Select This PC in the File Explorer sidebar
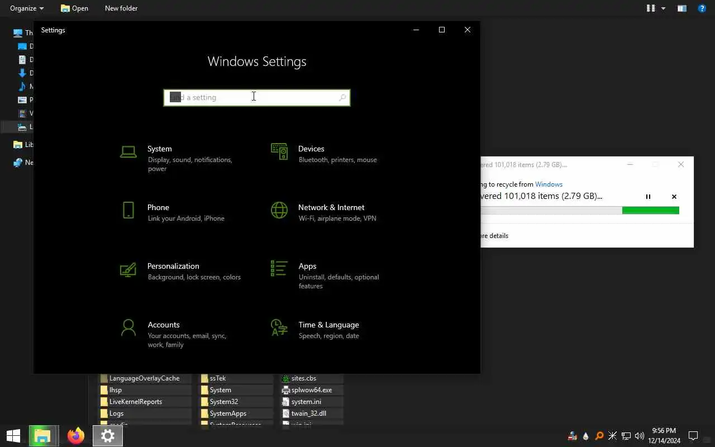Viewport: 715px width, 447px height. point(22,33)
